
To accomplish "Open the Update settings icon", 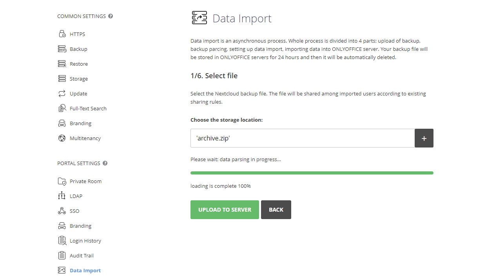I will (x=62, y=93).
